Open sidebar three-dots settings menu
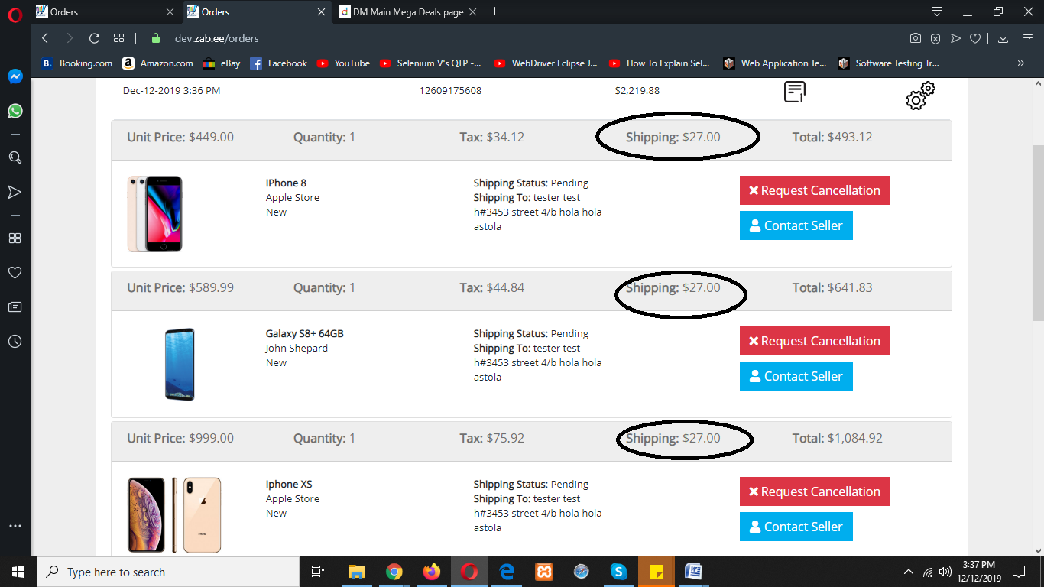1044x587 pixels. (x=15, y=527)
